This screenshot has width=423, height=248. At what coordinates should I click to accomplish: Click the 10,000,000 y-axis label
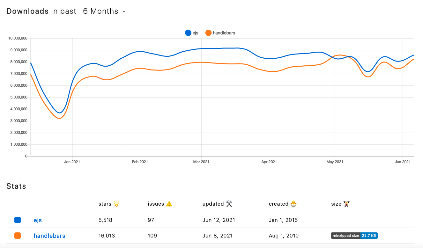click(18, 38)
